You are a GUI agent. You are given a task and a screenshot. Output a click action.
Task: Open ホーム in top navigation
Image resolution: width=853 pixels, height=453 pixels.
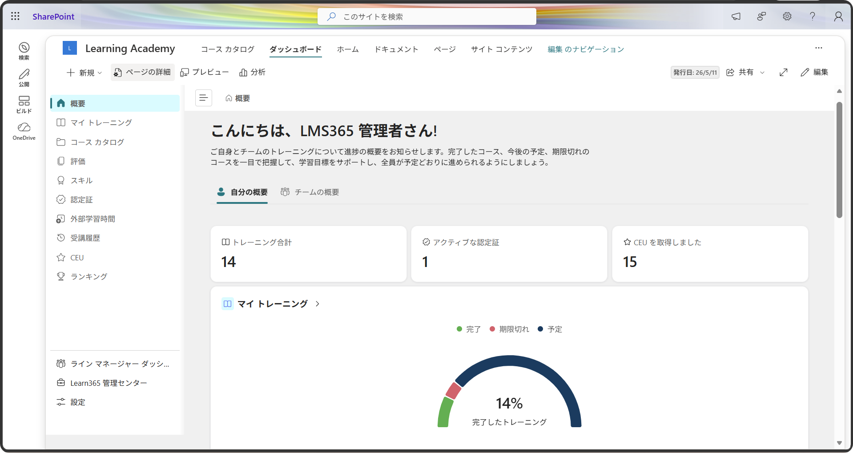tap(348, 49)
